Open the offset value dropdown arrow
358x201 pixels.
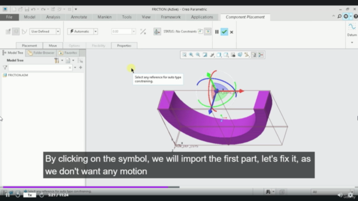(134, 31)
